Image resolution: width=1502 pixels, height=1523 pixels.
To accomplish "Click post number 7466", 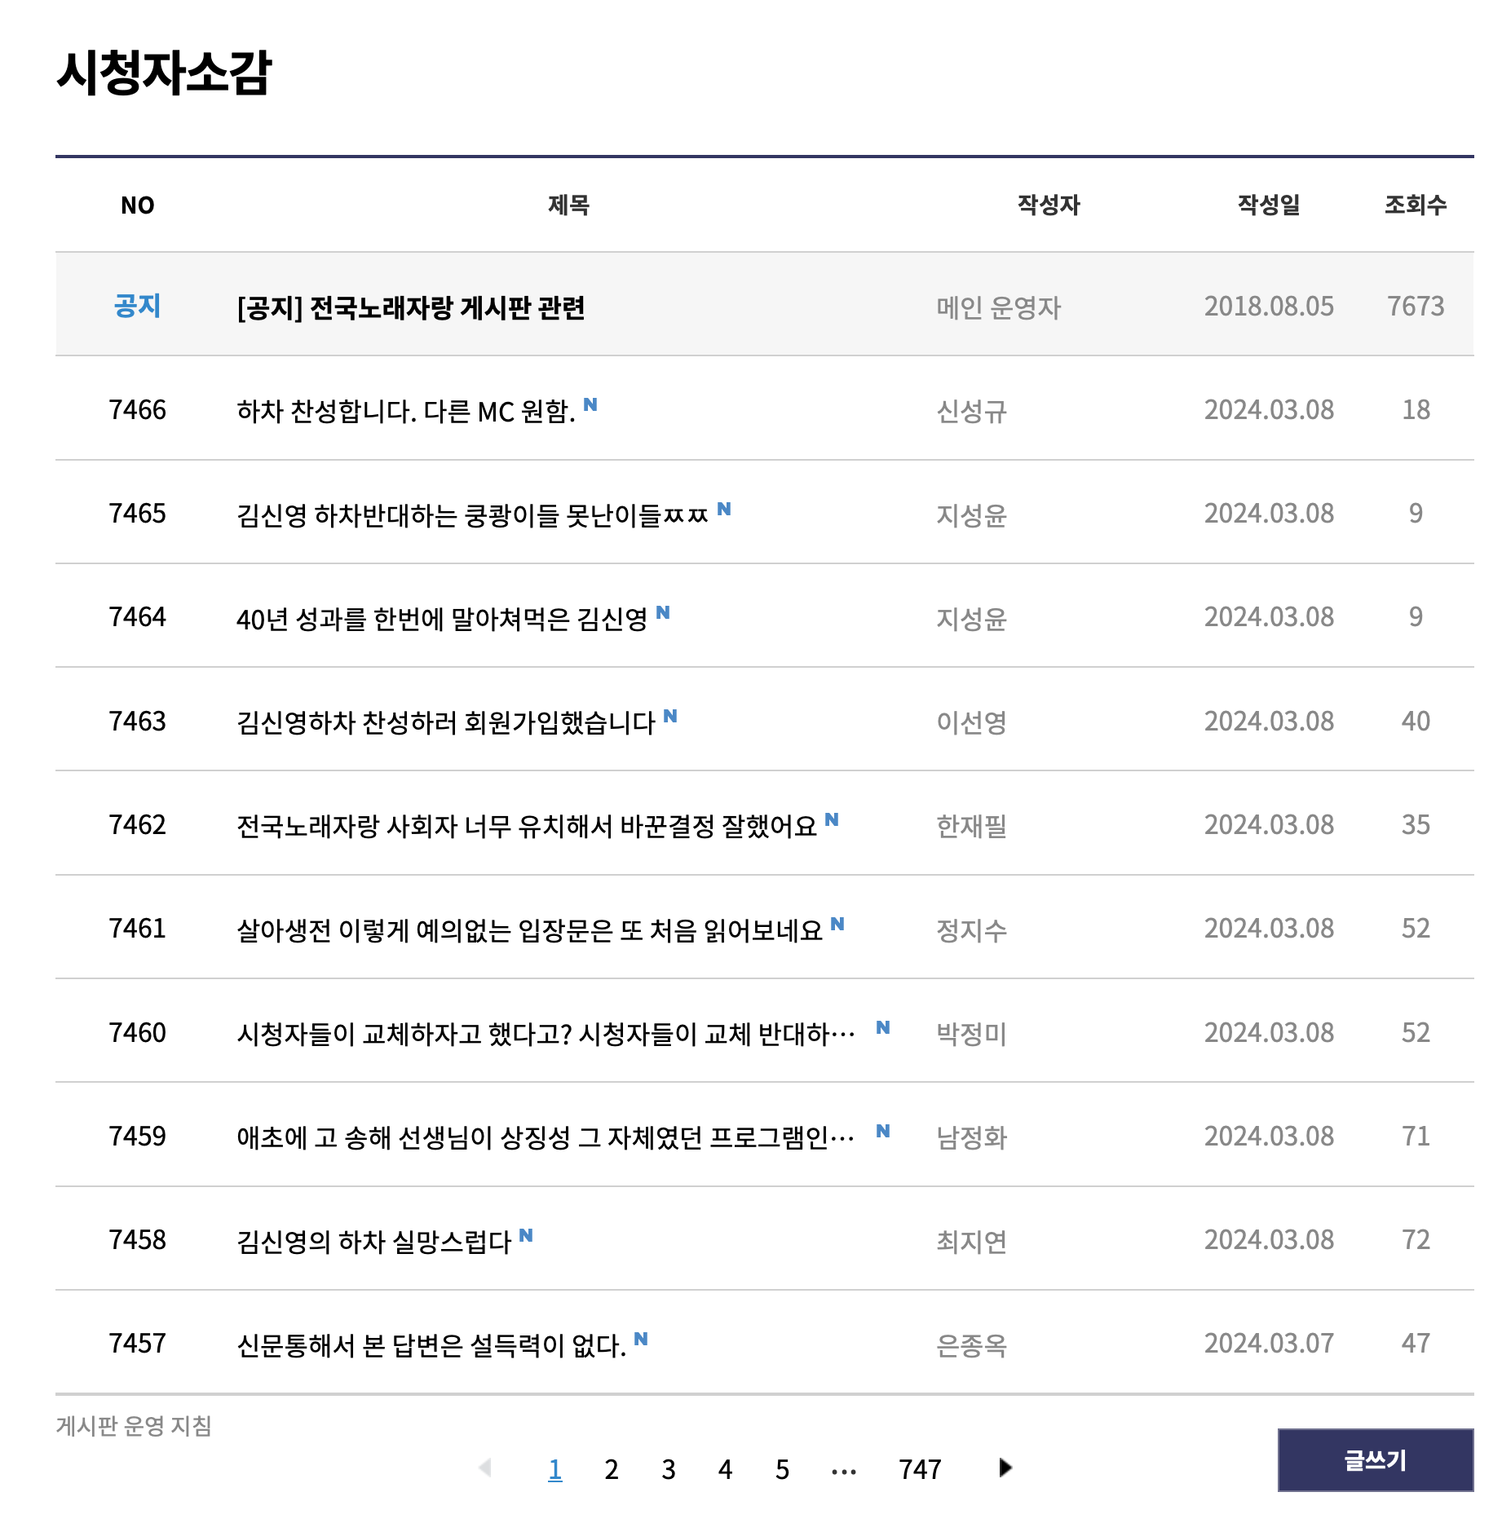I will pyautogui.click(x=138, y=409).
